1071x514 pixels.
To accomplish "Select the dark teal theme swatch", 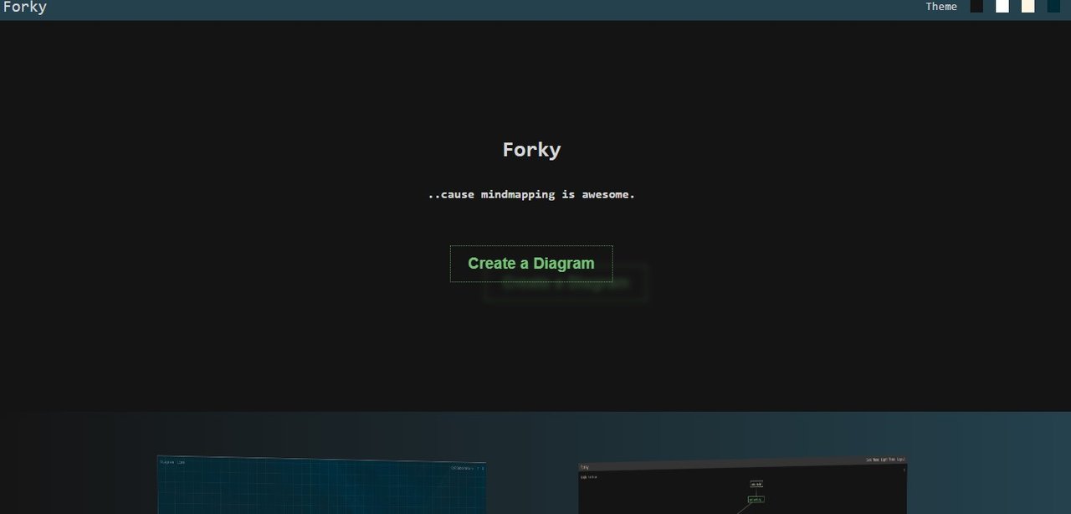I will click(1053, 7).
